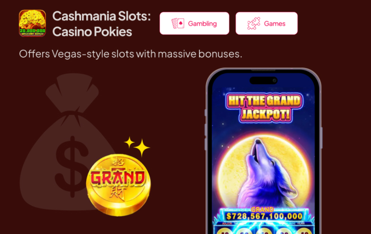This screenshot has height=234, width=371.
Task: Click the puzzle piece icon in Games tag
Action: tap(254, 24)
